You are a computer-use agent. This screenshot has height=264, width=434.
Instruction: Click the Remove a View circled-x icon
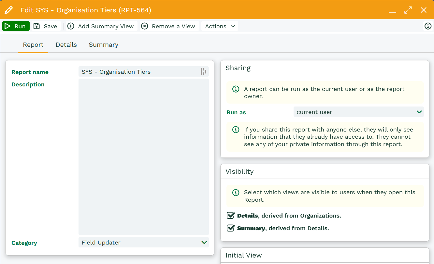[x=145, y=26]
